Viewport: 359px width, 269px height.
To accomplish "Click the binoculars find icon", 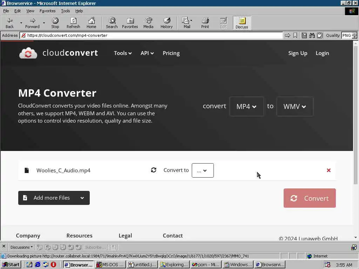I will [x=312, y=35].
